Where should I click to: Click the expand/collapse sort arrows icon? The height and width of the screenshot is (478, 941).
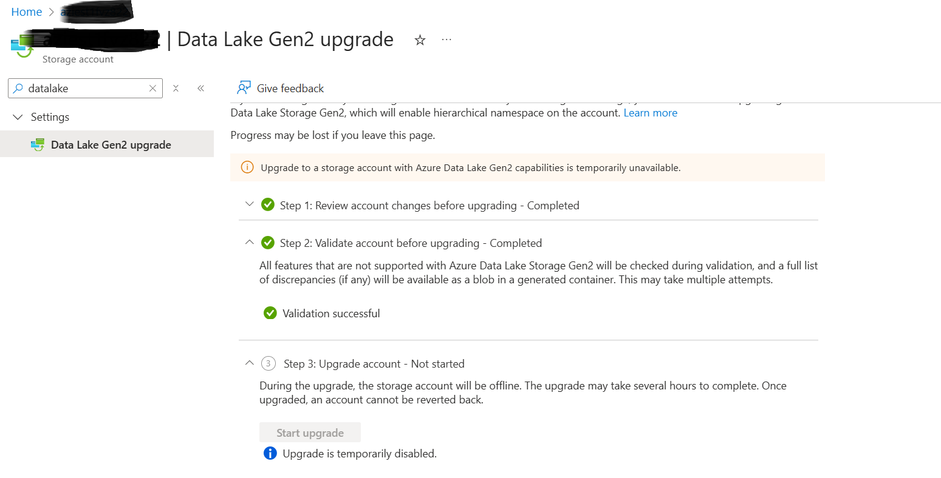[x=176, y=89]
